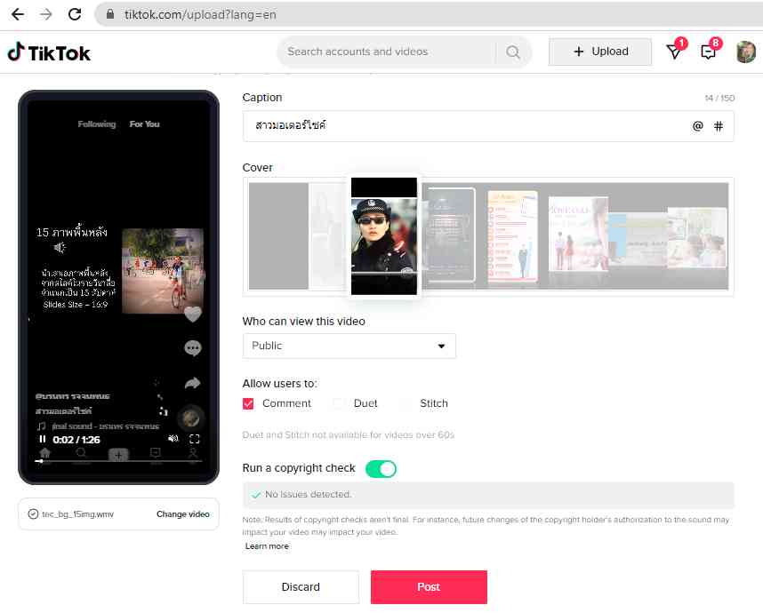Switch to the Following tab
The height and width of the screenshot is (613, 763).
97,124
